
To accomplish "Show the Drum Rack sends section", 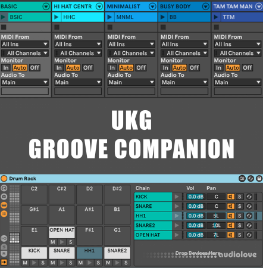I will pos(4,247).
